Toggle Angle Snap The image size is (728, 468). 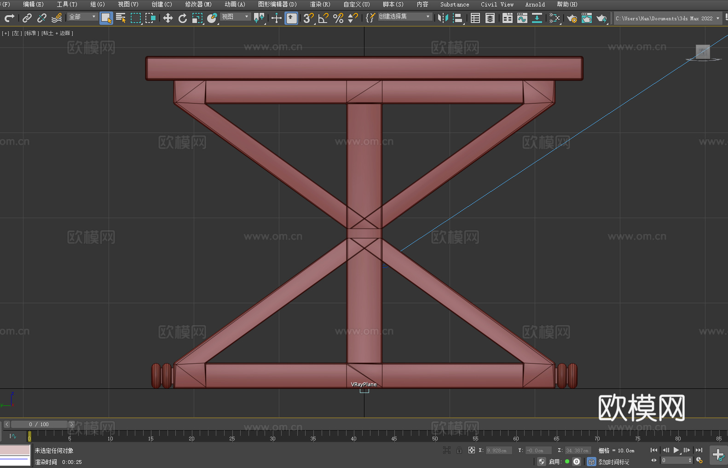[x=324, y=18]
